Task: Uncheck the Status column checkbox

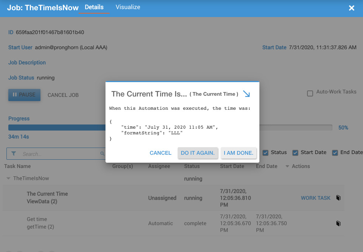Action: pos(265,152)
